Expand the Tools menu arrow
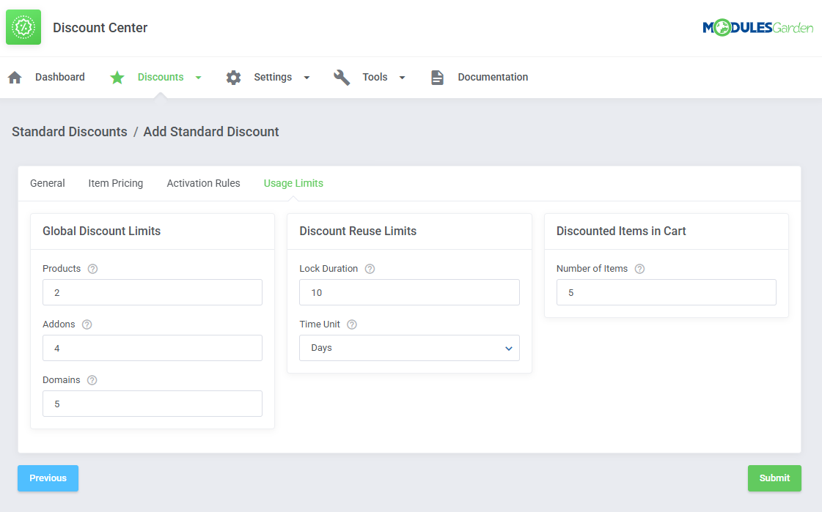This screenshot has height=512, width=822. (x=402, y=78)
